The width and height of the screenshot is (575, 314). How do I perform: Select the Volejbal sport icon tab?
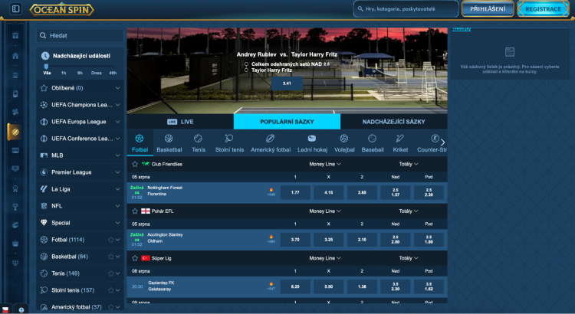click(x=344, y=143)
